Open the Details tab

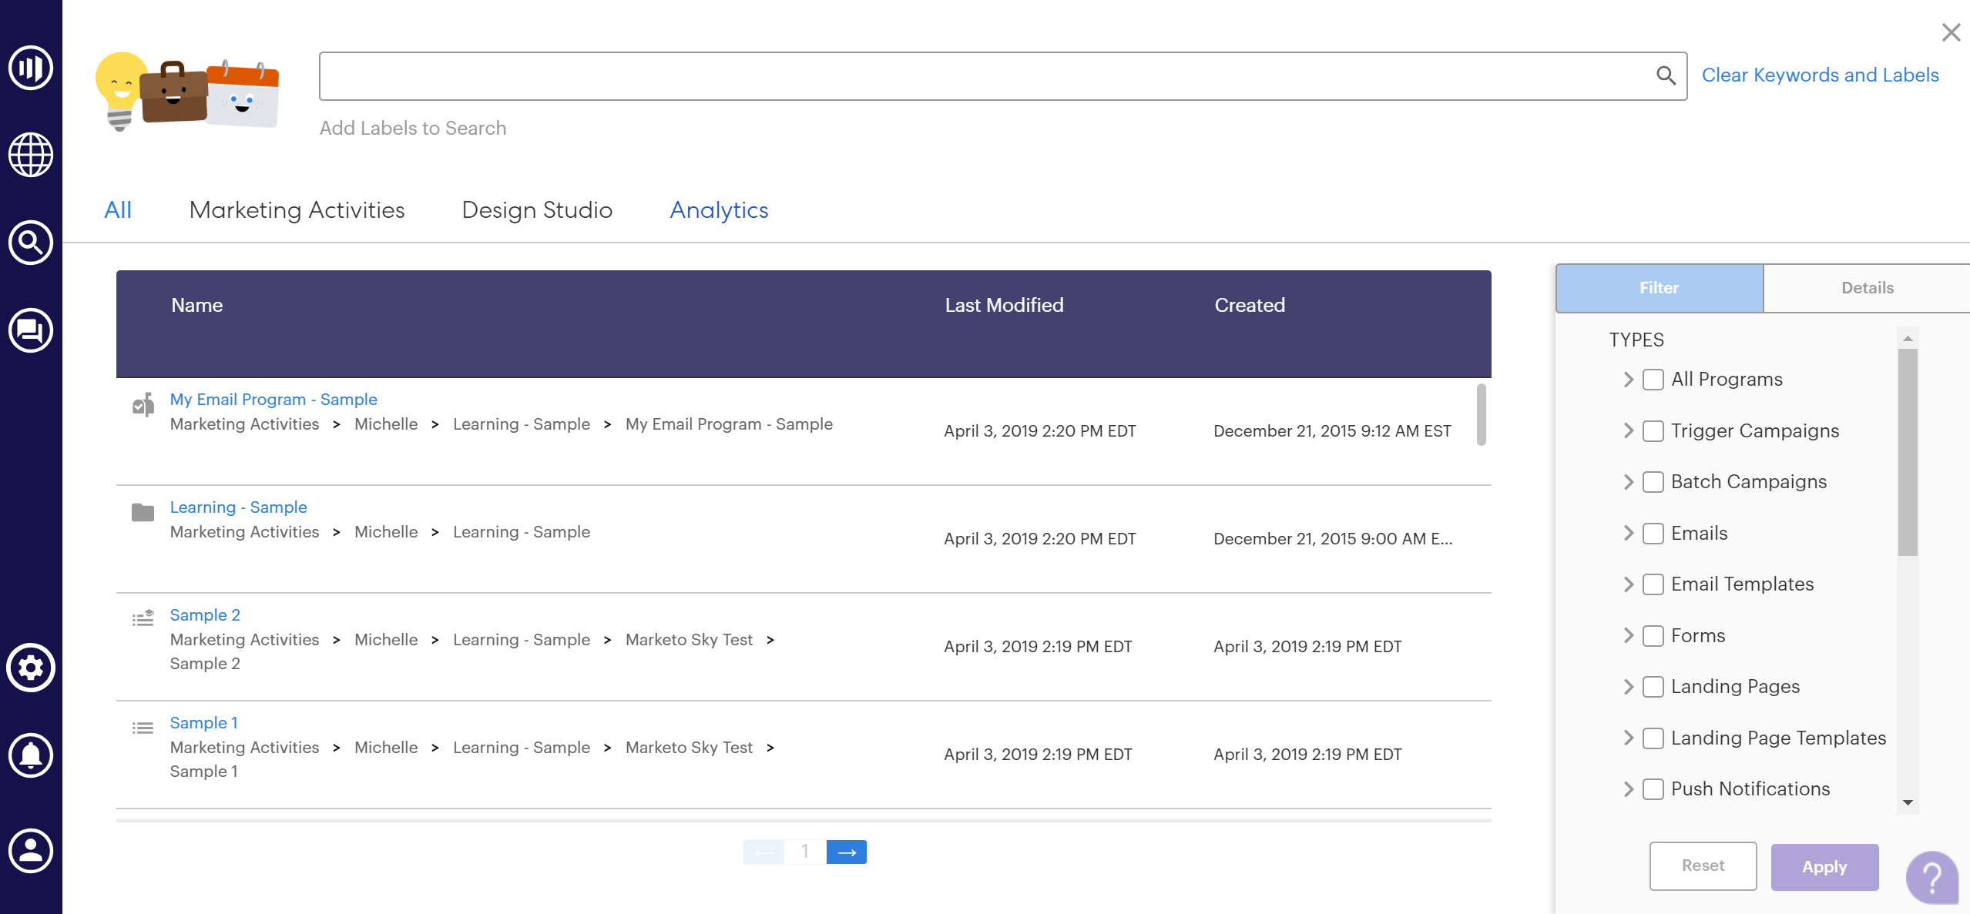1867,288
